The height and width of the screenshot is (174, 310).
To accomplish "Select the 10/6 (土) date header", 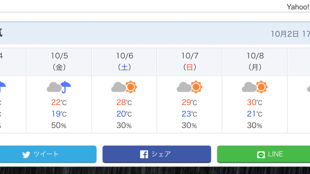I will 124,61.
